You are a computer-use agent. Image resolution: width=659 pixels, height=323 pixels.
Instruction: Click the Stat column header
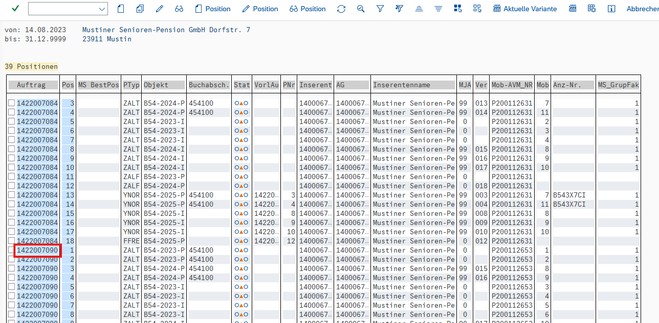pos(241,85)
